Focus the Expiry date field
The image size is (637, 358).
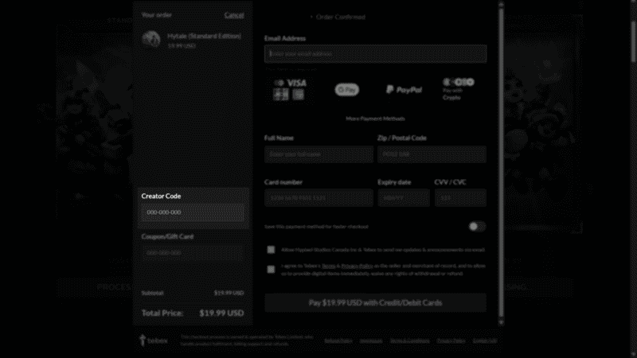pos(404,198)
